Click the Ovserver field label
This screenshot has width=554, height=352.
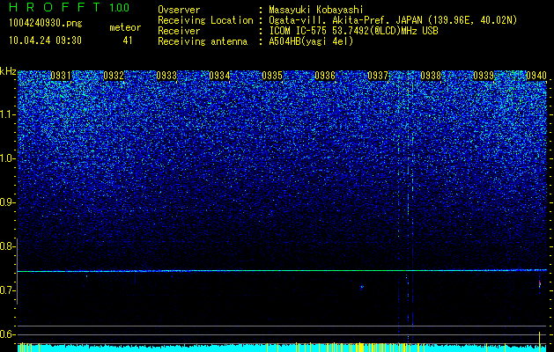179,10
